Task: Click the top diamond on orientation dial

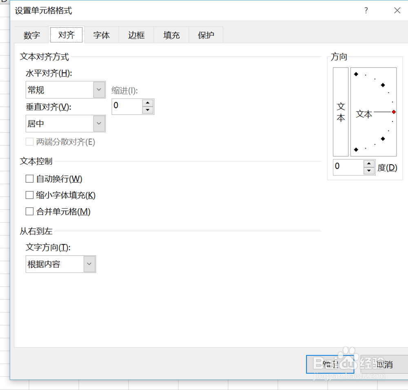Action: tap(356, 74)
